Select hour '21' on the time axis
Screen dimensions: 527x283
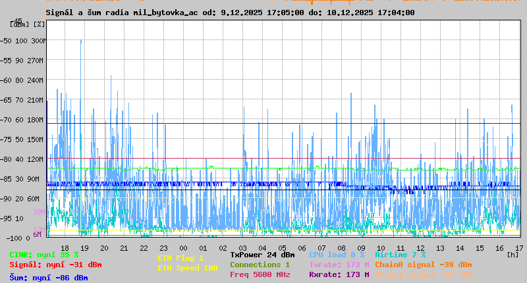pyautogui.click(x=125, y=248)
